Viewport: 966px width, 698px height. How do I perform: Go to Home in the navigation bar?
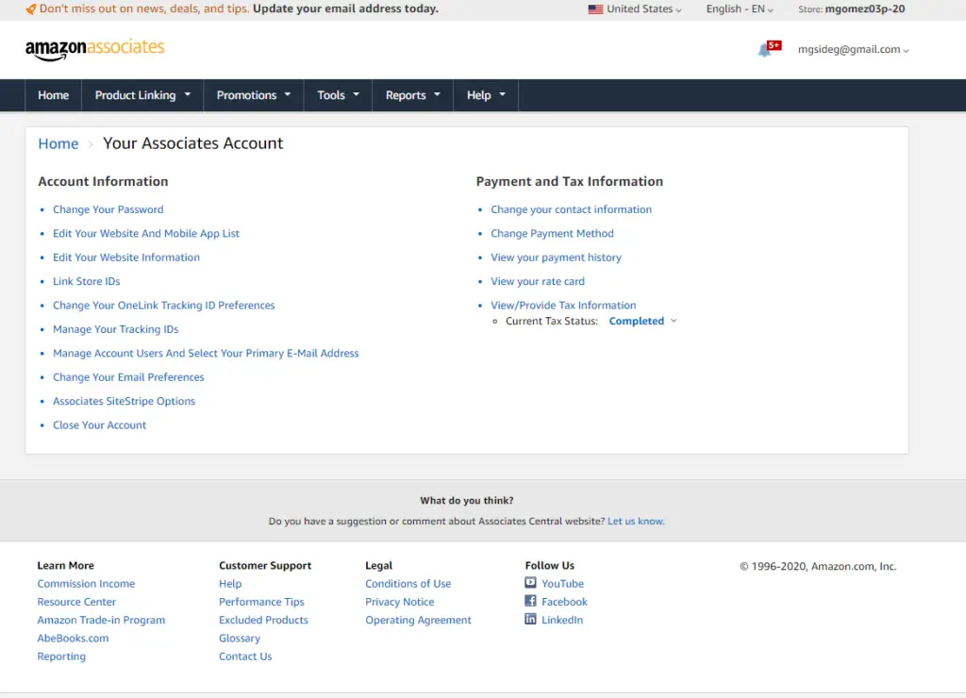54,95
